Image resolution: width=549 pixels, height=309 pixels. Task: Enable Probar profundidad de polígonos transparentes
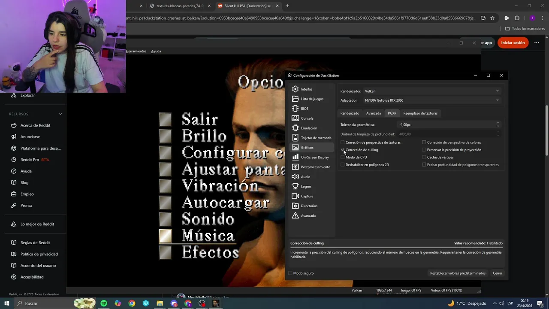(460, 165)
